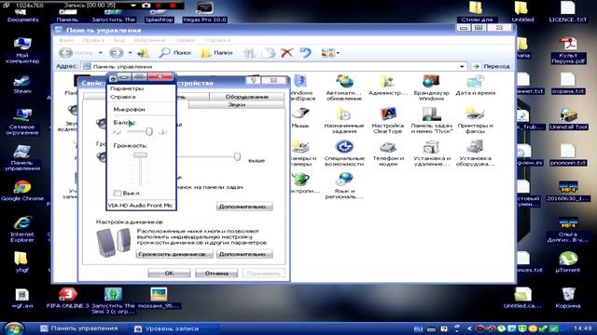Open Add Hardware (Установка оборудования) icon
Screen dimensions: 597x335
click(x=475, y=153)
